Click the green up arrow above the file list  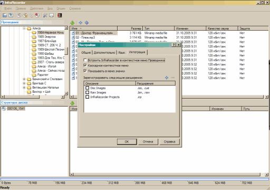click(x=72, y=23)
